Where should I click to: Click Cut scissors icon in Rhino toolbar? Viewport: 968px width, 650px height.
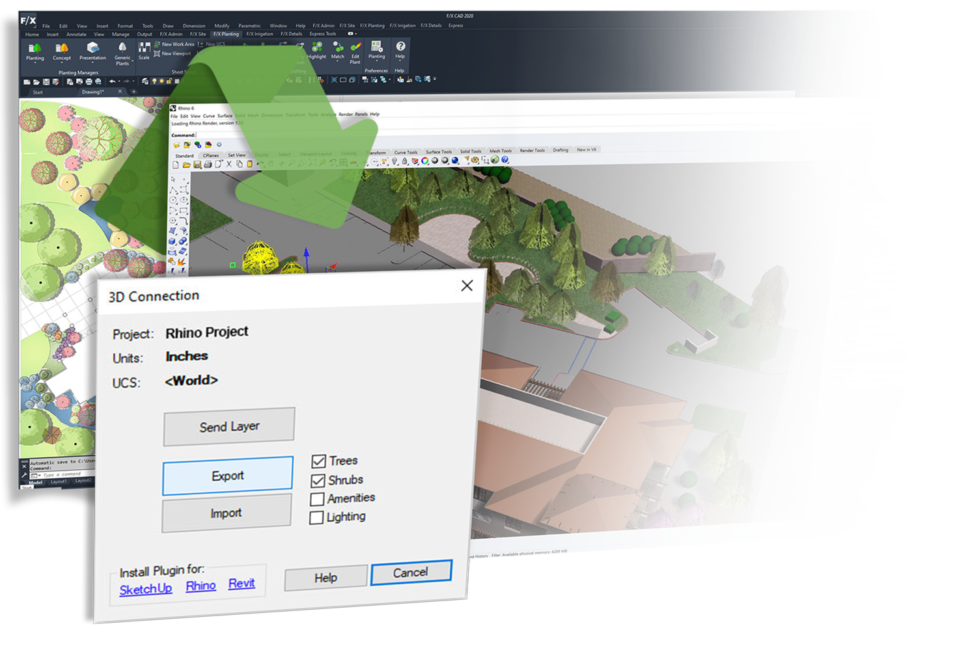coord(229,164)
